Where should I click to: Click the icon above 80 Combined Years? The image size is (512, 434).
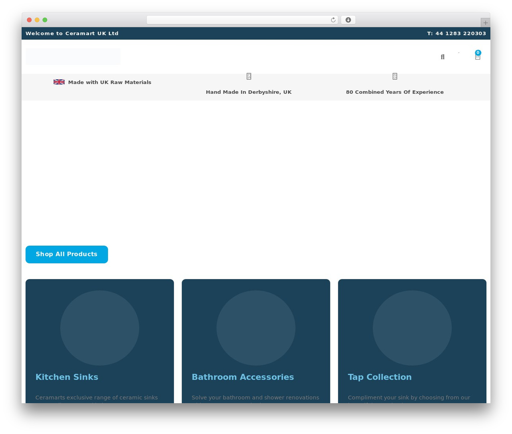pos(395,76)
